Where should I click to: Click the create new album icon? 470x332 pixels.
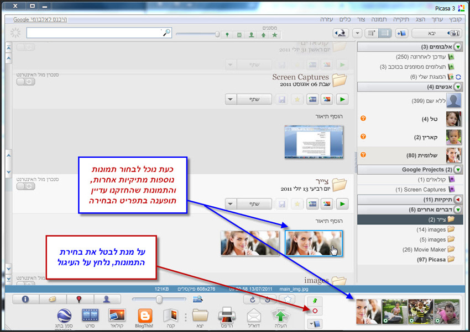[x=401, y=33]
